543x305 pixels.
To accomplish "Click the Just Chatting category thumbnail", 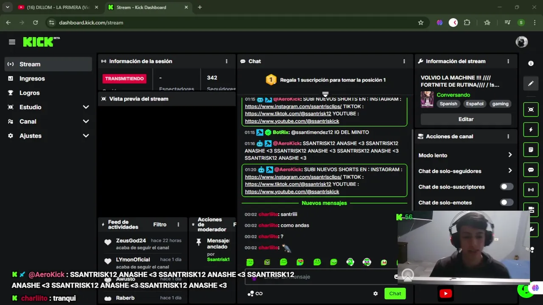I will [x=427, y=100].
